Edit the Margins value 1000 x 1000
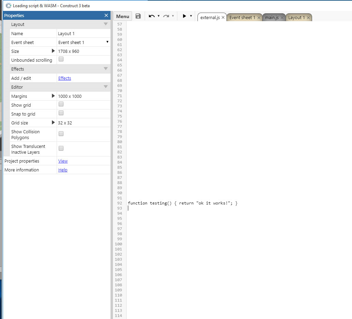 tap(84, 96)
